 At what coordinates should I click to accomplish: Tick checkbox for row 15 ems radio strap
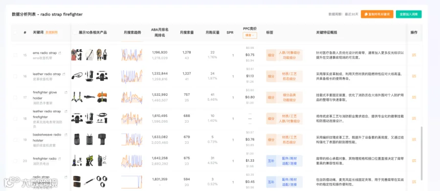tap(15, 55)
